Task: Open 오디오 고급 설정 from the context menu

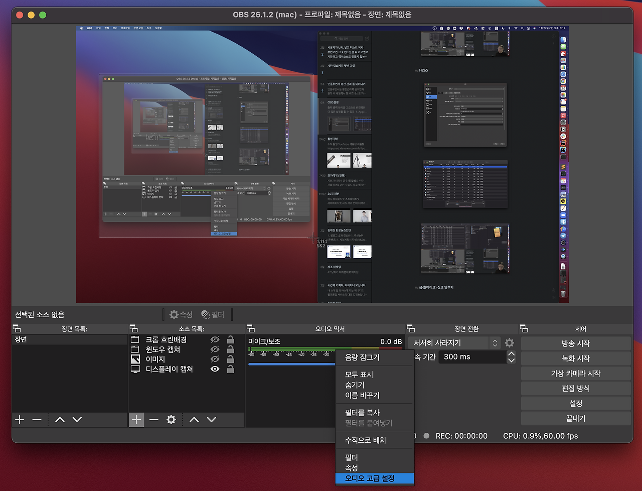Action: click(375, 478)
